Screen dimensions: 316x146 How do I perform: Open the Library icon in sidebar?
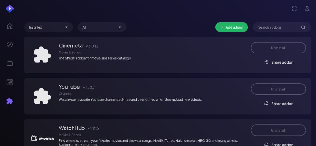10,63
